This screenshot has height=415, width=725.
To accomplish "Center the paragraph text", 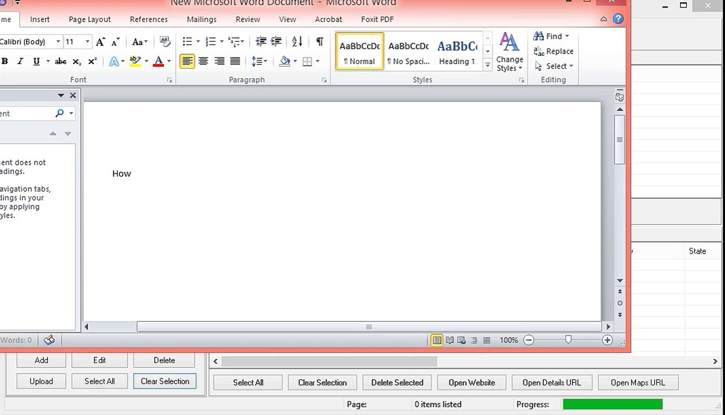I will click(203, 61).
